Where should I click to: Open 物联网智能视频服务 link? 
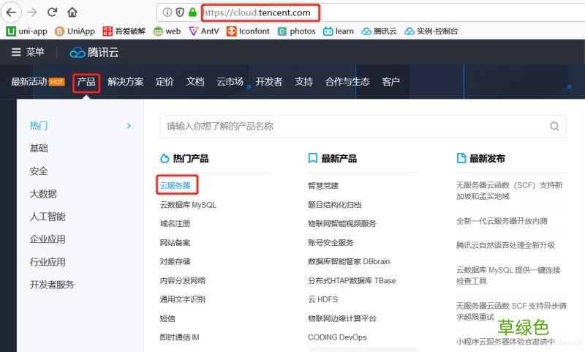coord(342,224)
